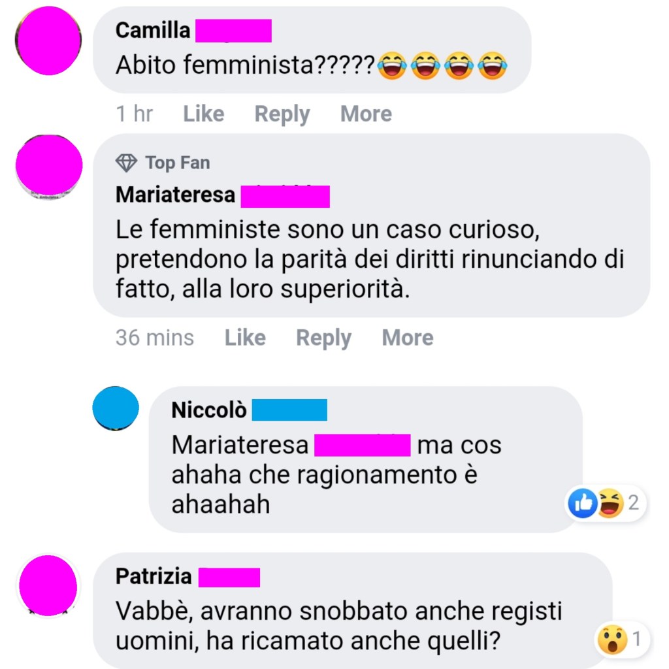The width and height of the screenshot is (669, 669).
Task: Open More options under Camilla's comment
Action: click(366, 114)
